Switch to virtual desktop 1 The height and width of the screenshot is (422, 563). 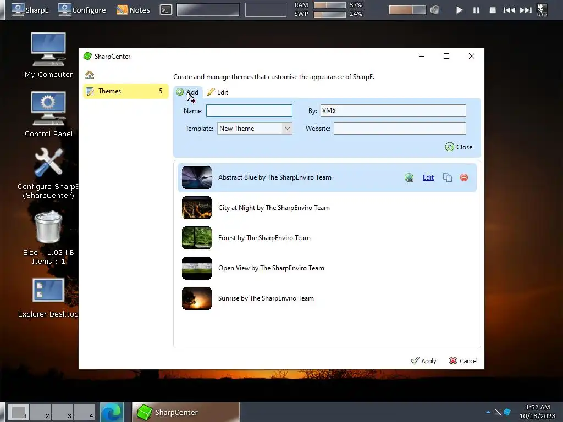18,412
